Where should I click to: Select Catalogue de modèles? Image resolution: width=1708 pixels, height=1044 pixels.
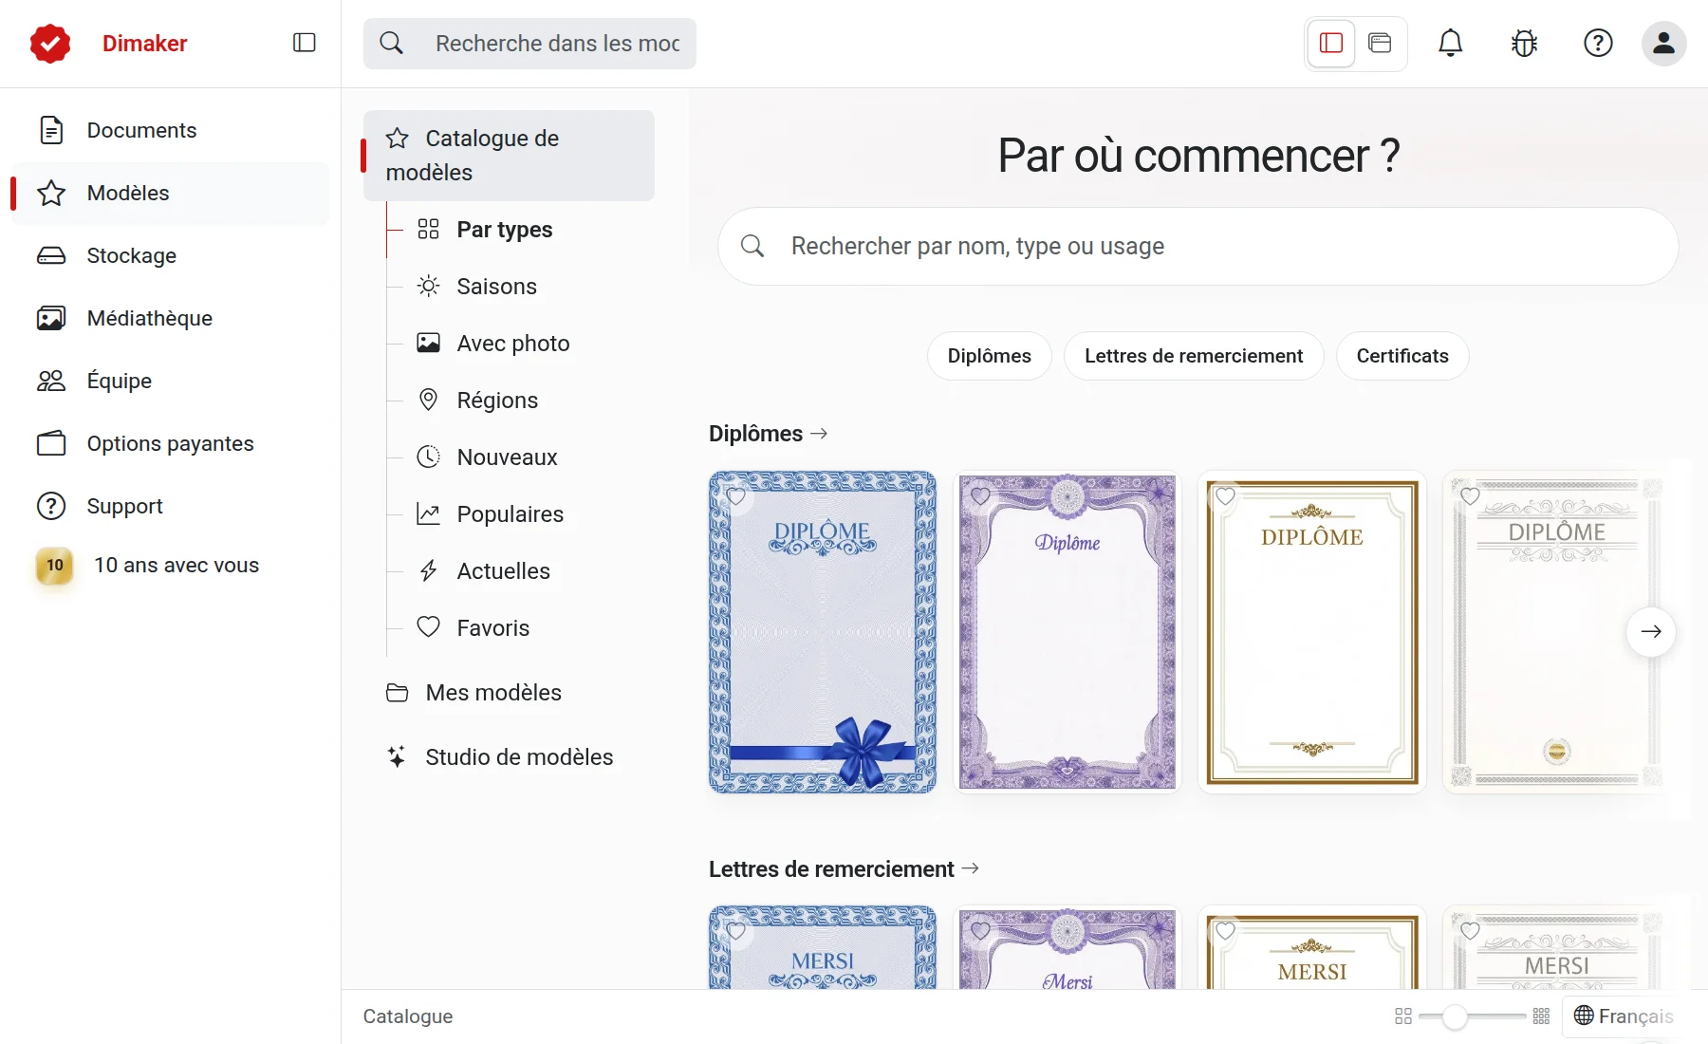pyautogui.click(x=509, y=156)
